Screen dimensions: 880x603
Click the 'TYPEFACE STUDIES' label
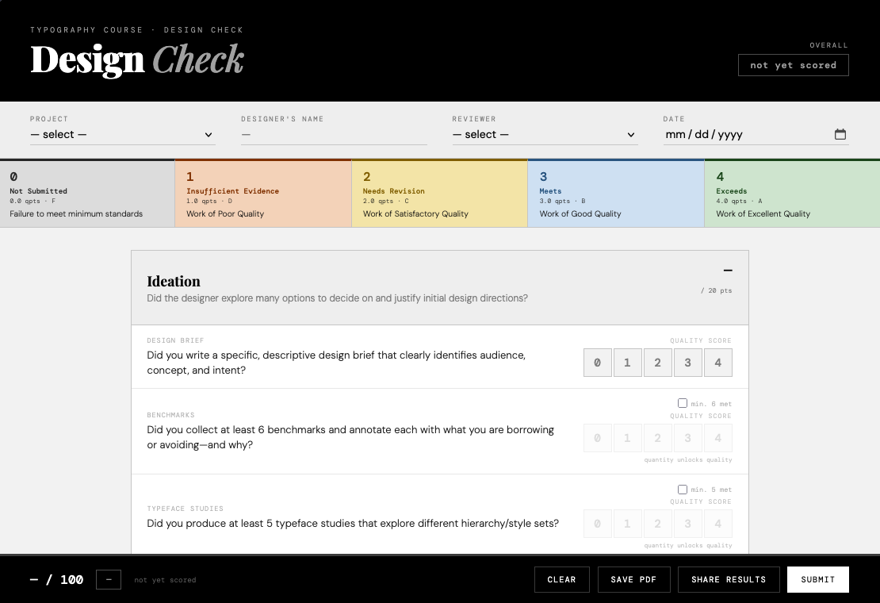click(186, 509)
